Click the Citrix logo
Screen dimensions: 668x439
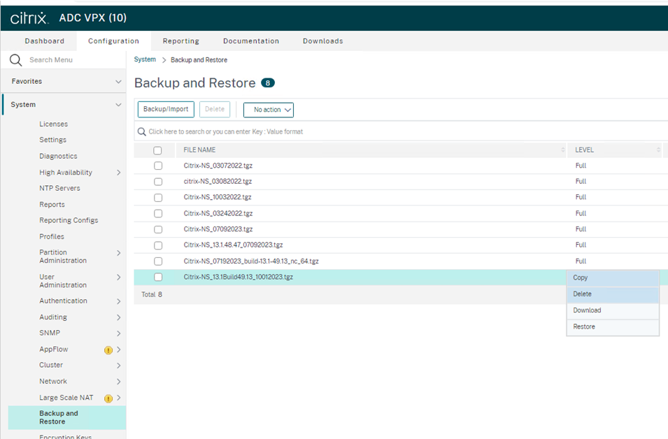pos(29,18)
